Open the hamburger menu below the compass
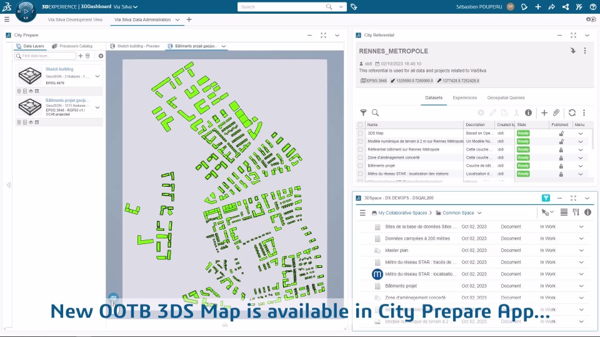600x337 pixels. [7, 19]
